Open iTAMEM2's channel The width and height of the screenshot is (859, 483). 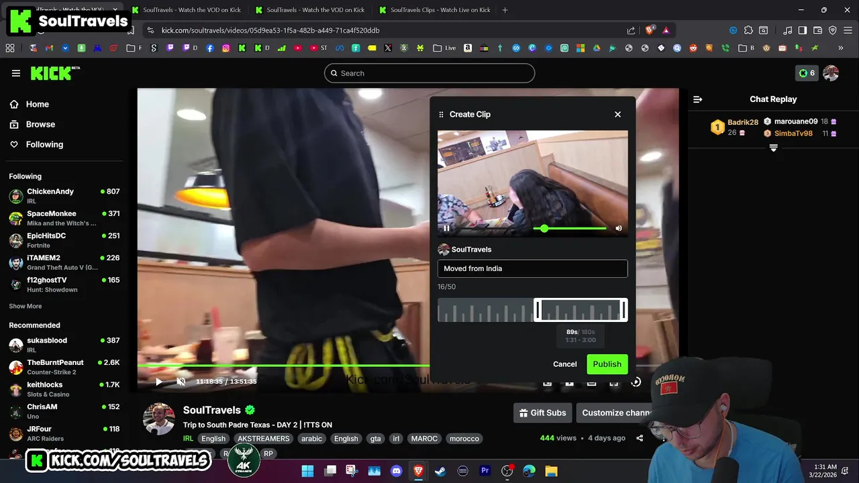(x=64, y=262)
